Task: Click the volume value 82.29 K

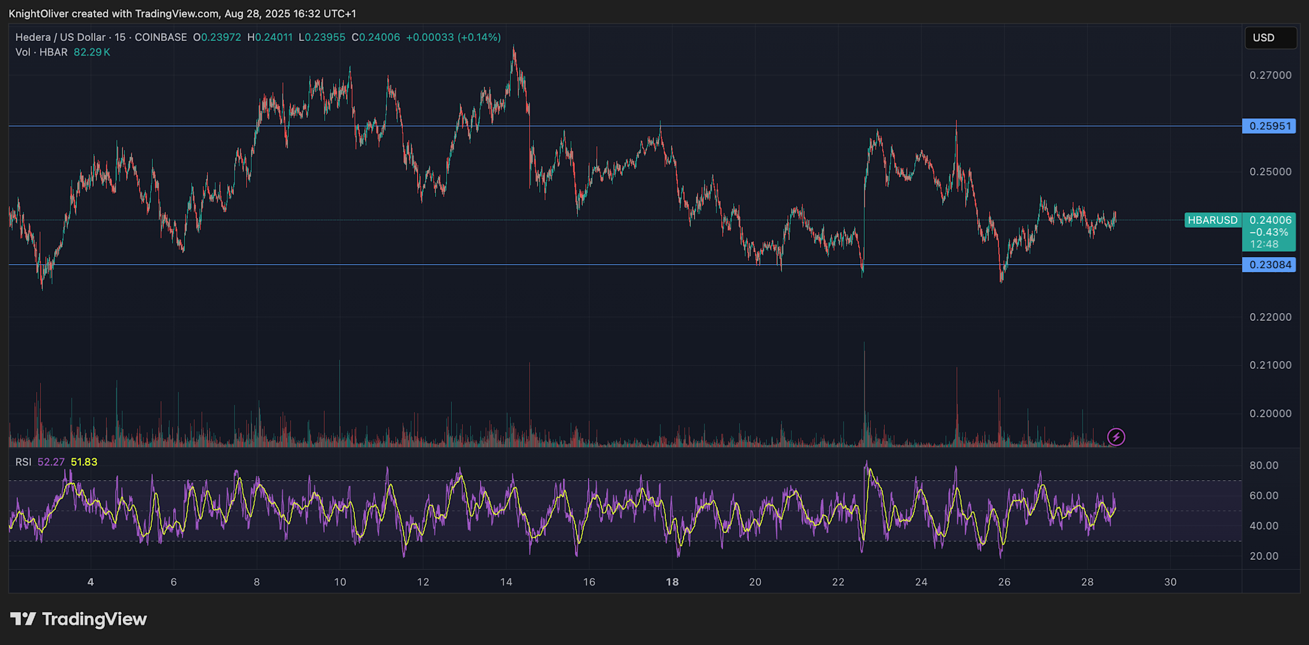Action: 92,52
